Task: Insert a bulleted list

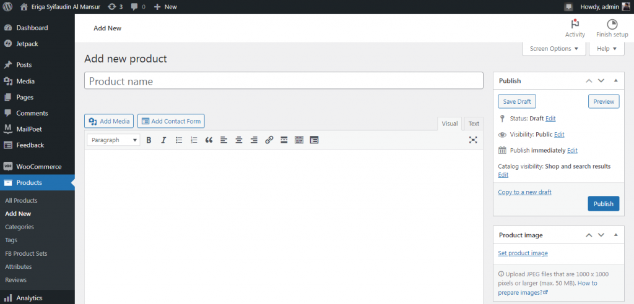Action: pos(179,140)
